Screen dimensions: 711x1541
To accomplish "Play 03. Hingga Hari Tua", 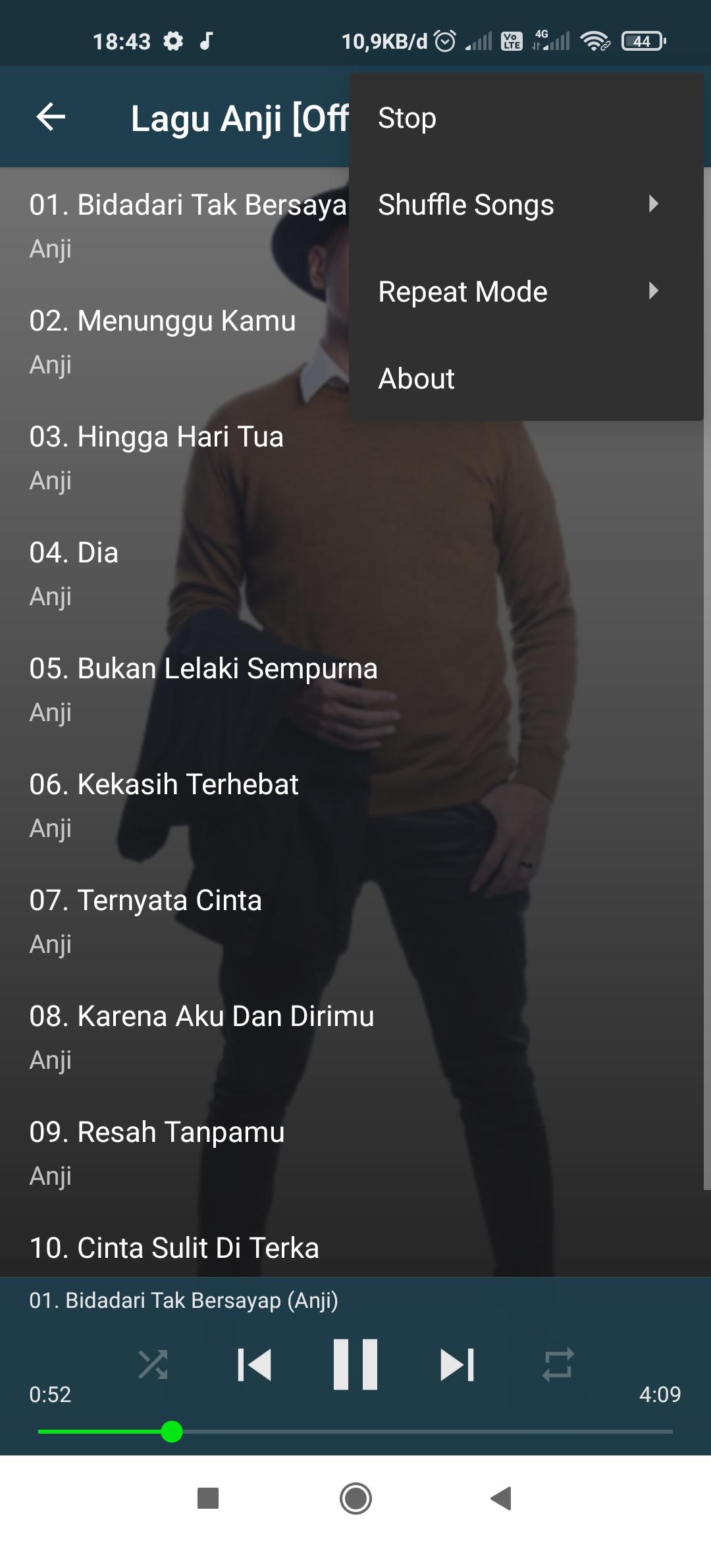I will [355, 458].
